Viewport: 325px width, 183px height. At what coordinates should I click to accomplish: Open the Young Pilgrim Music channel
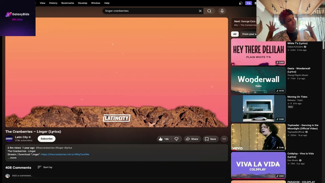click(x=298, y=75)
